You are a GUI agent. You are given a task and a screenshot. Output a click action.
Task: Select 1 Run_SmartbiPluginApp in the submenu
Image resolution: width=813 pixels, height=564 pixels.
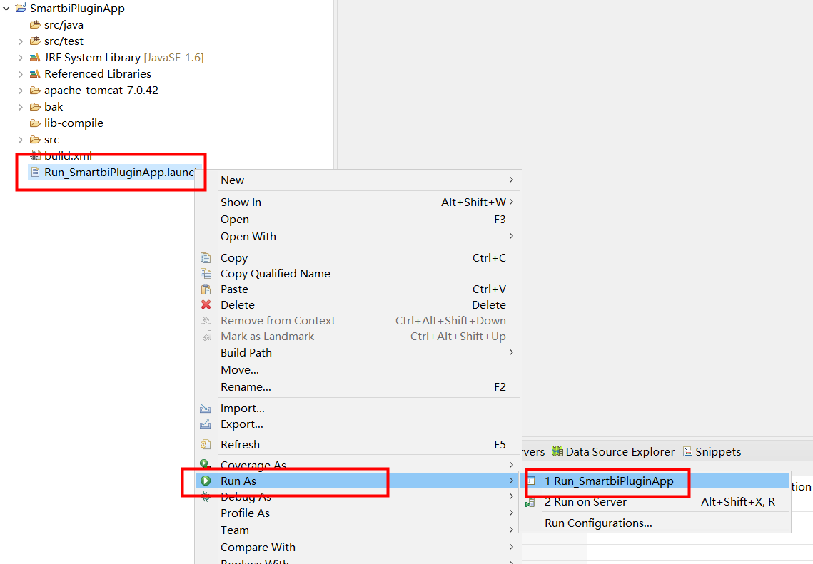(655, 481)
